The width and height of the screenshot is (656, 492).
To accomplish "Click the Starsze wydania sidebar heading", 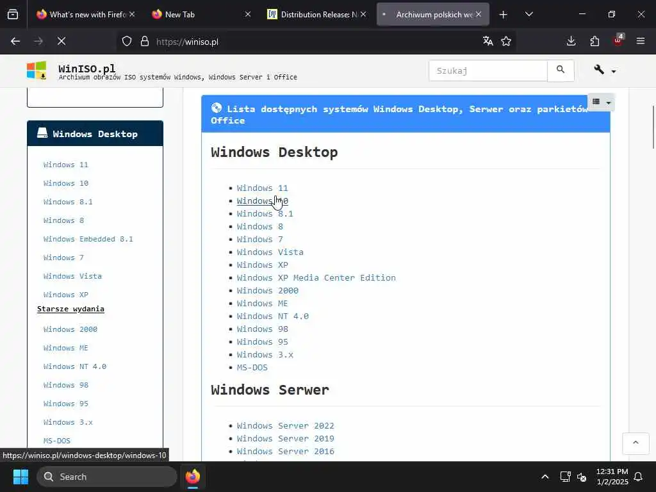I will pyautogui.click(x=70, y=309).
